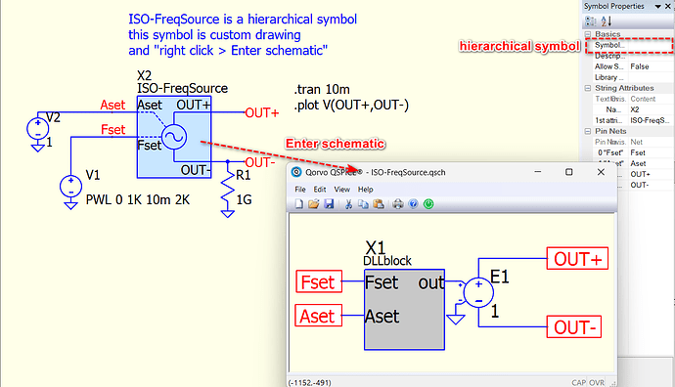Select the sine-wave oscillator symbol in X2
Screen dimensions: 675x387
[174, 137]
